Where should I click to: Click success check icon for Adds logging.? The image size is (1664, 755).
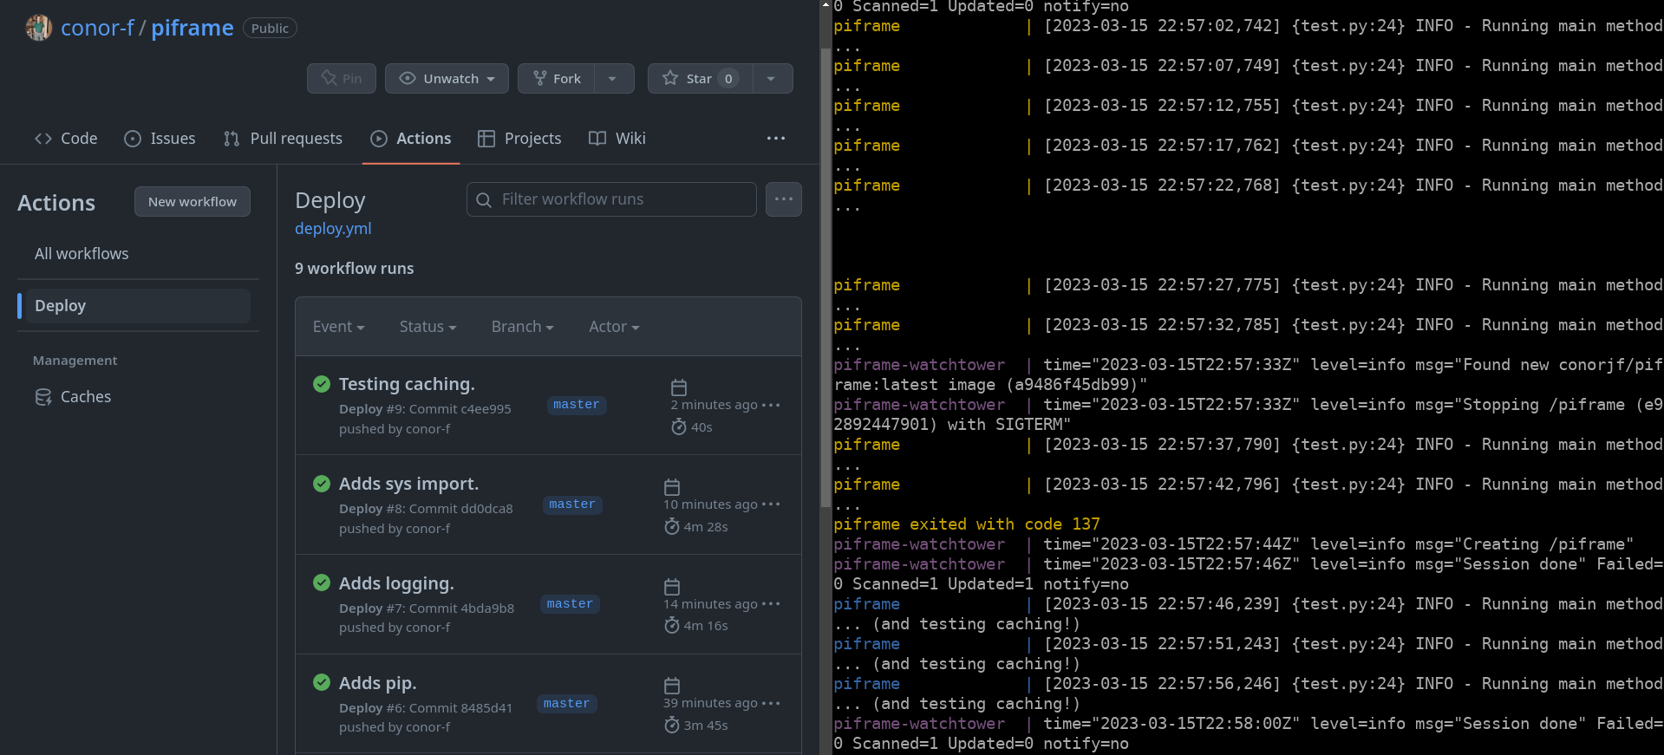click(x=322, y=583)
